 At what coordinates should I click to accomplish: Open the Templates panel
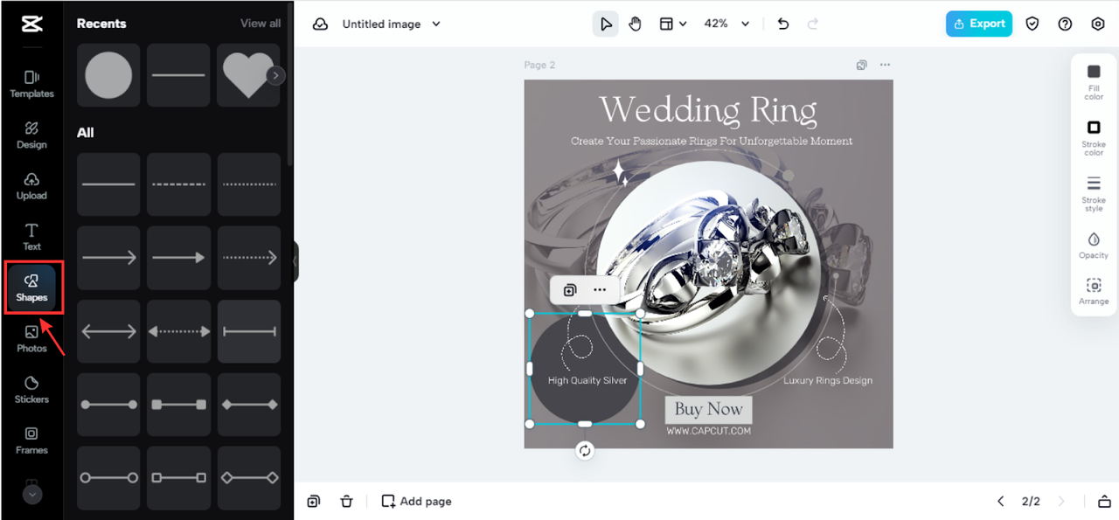click(x=31, y=84)
